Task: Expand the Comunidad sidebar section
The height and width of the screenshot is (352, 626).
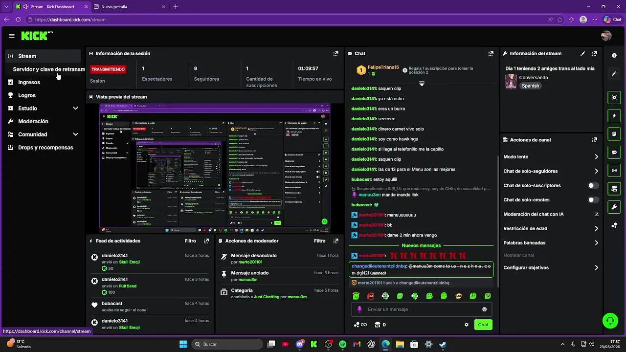Action: point(75,134)
